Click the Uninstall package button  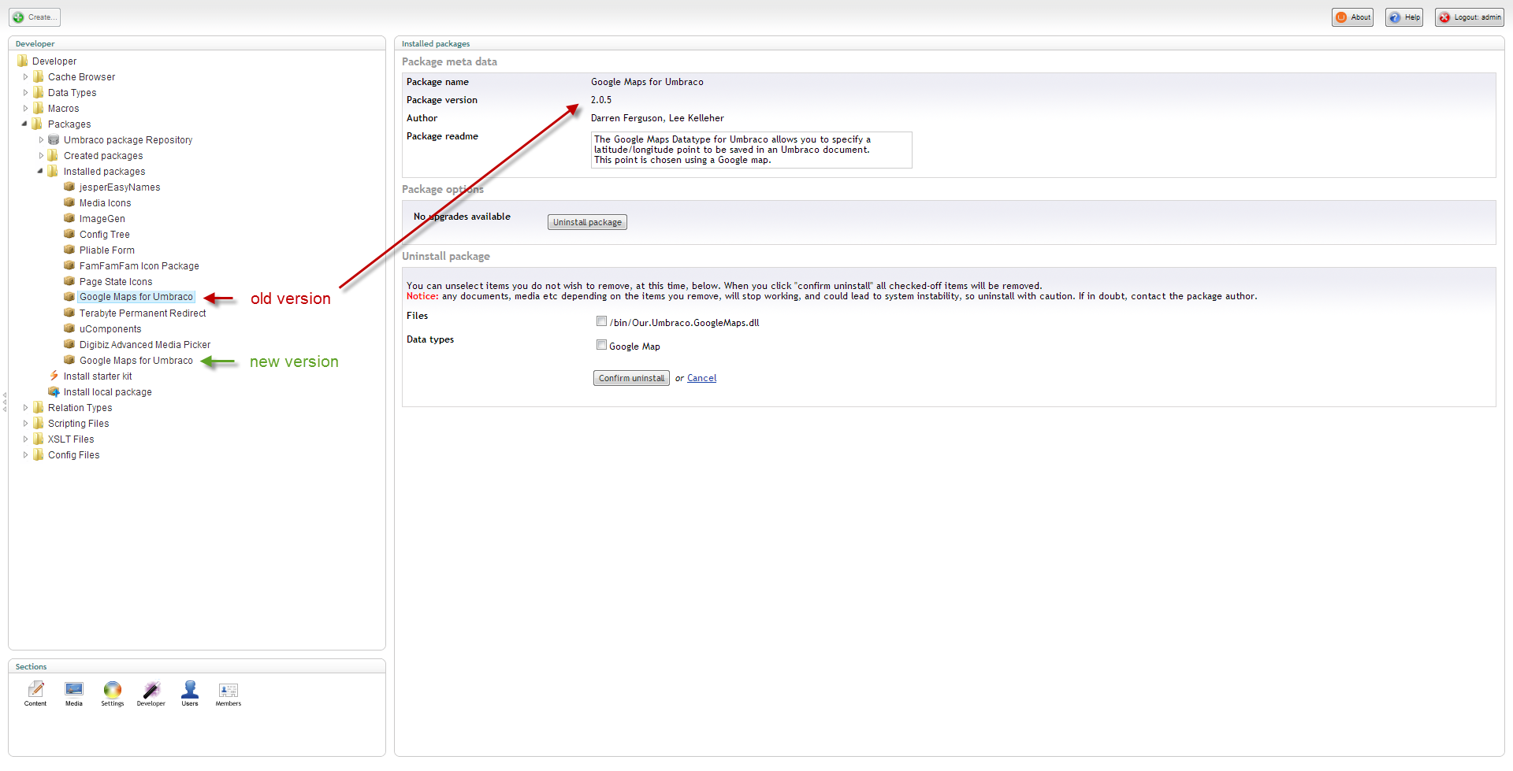point(587,222)
